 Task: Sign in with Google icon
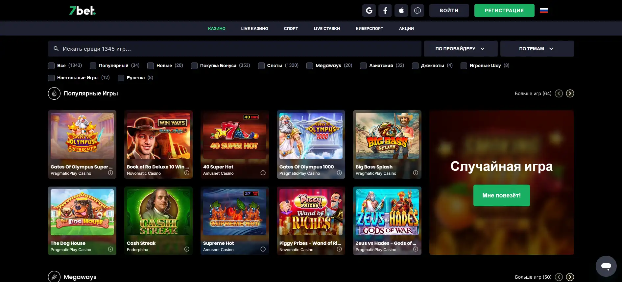[369, 11]
